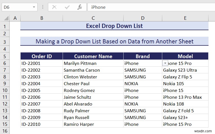215x134 pixels.
Task: Select cell 'Chester Paul'
Action: point(93,84)
